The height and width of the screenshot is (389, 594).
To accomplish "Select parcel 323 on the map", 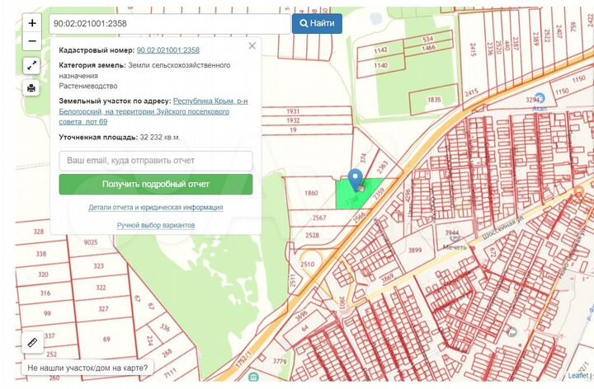I will coord(98,266).
